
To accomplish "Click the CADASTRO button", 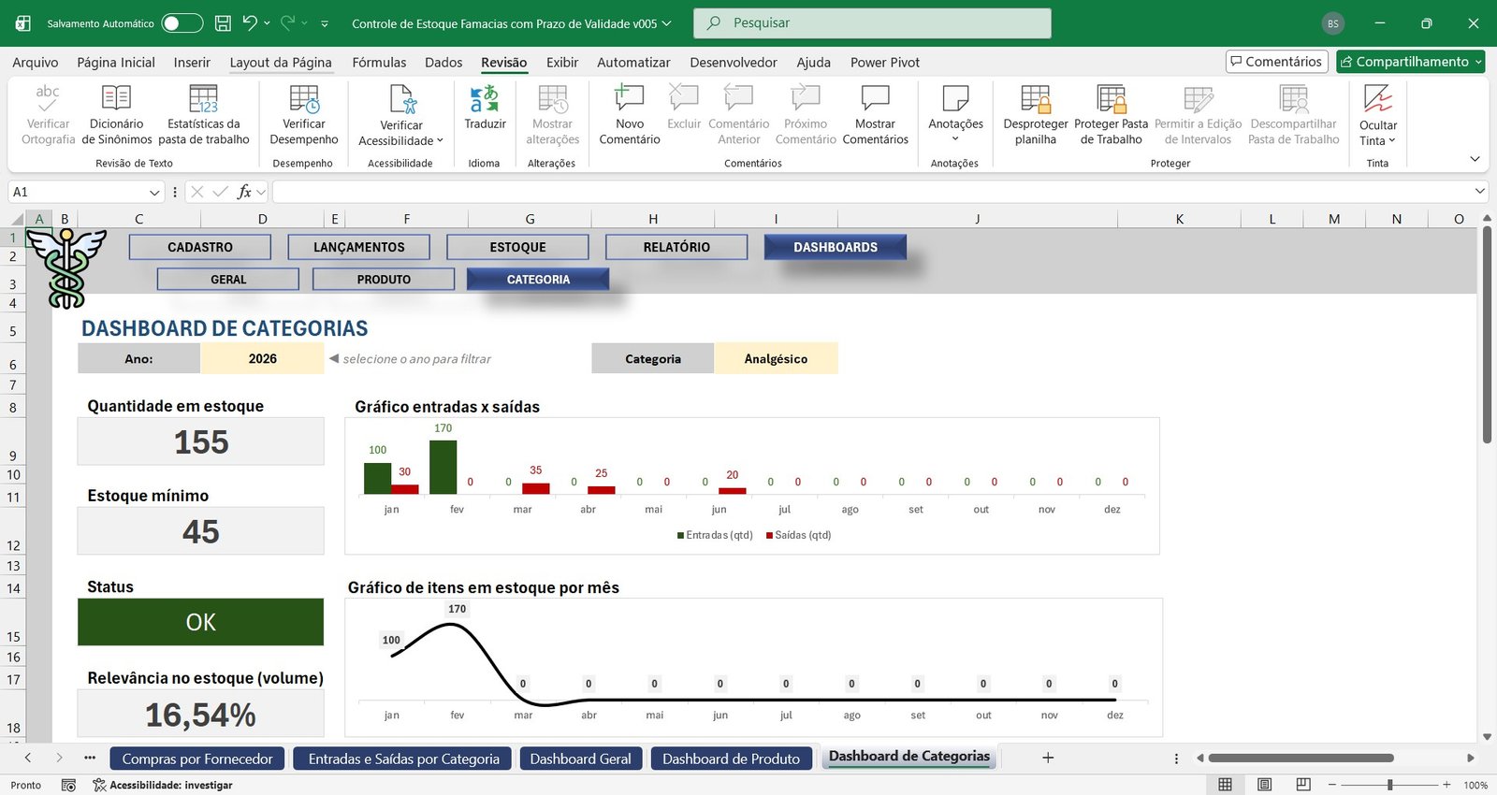I will (200, 247).
